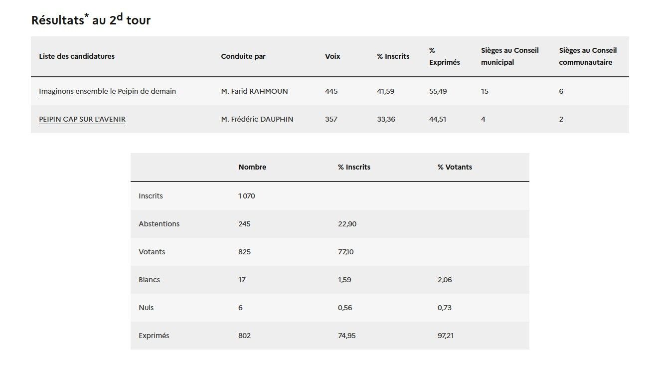Click the 445 votes cell
This screenshot has height=365, width=655.
331,91
